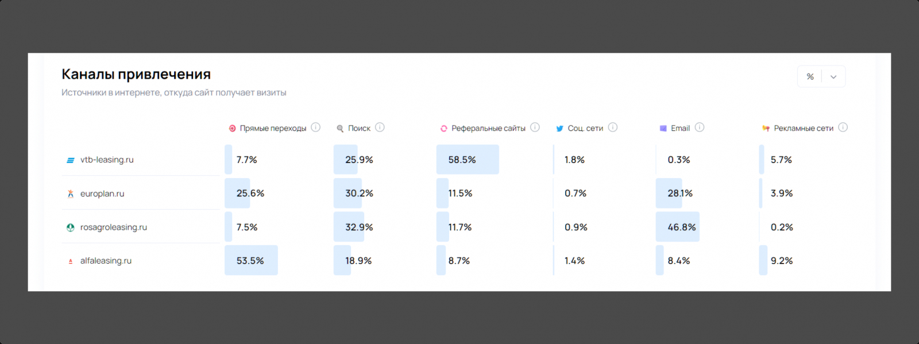Open the vtb-leasing.ru site link

[107, 160]
